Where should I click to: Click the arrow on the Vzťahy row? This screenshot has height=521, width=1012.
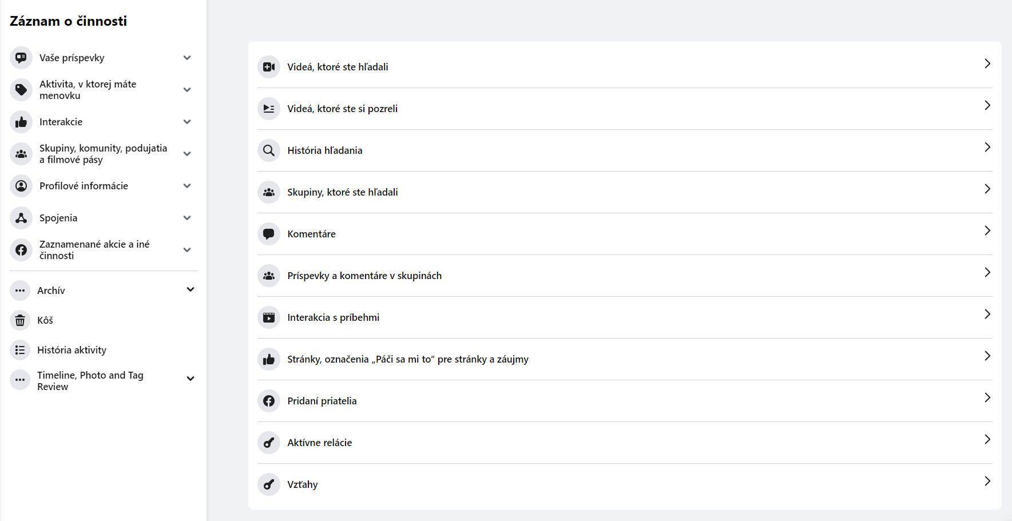(x=987, y=481)
